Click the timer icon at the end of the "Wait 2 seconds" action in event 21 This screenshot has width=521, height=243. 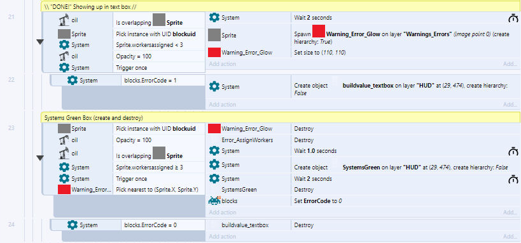pyautogui.click(x=513, y=18)
